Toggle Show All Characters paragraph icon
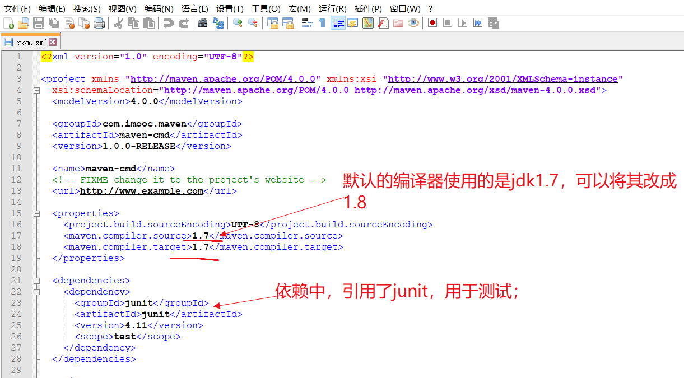 tap(321, 22)
